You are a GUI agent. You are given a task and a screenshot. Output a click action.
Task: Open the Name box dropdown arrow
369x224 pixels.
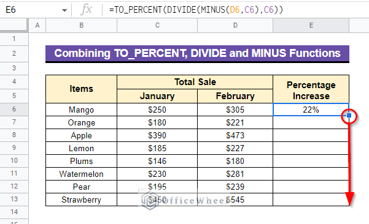[x=64, y=10]
